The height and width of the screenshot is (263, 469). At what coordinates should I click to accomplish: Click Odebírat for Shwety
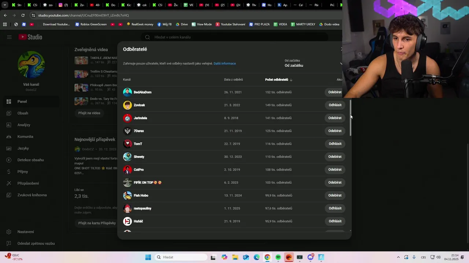(x=335, y=157)
